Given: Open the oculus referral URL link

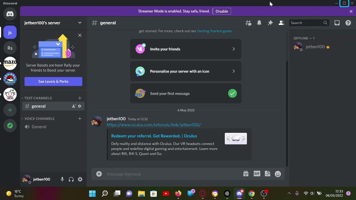Looking at the screenshot, I should coord(154,125).
